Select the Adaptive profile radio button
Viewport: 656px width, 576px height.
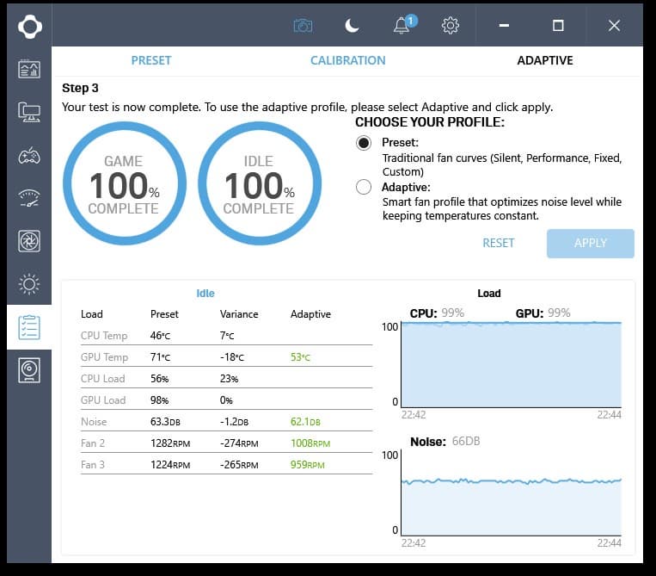364,187
